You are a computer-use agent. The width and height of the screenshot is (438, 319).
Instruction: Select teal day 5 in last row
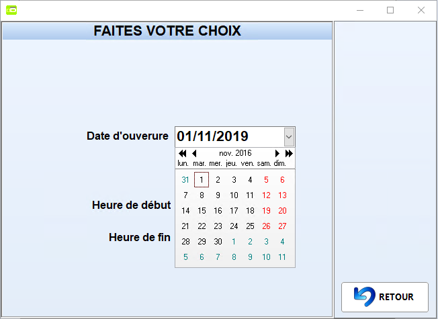coord(185,257)
